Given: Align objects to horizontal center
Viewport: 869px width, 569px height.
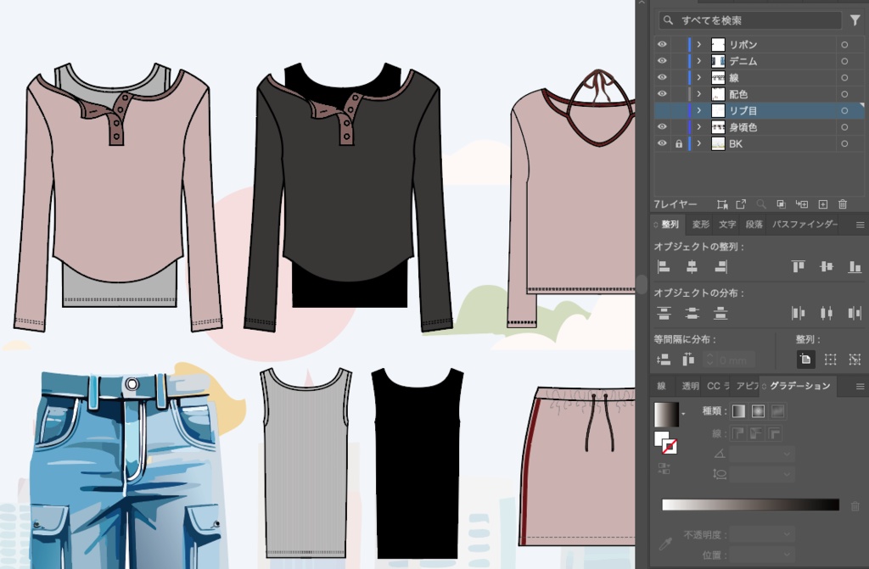Looking at the screenshot, I should tap(692, 267).
